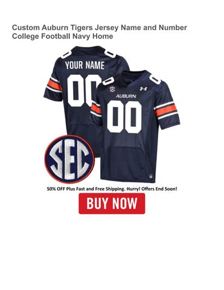This screenshot has width=224, height=290.
Task: Select the small SEC patch on jersey chest
Action: pyautogui.click(x=112, y=89)
